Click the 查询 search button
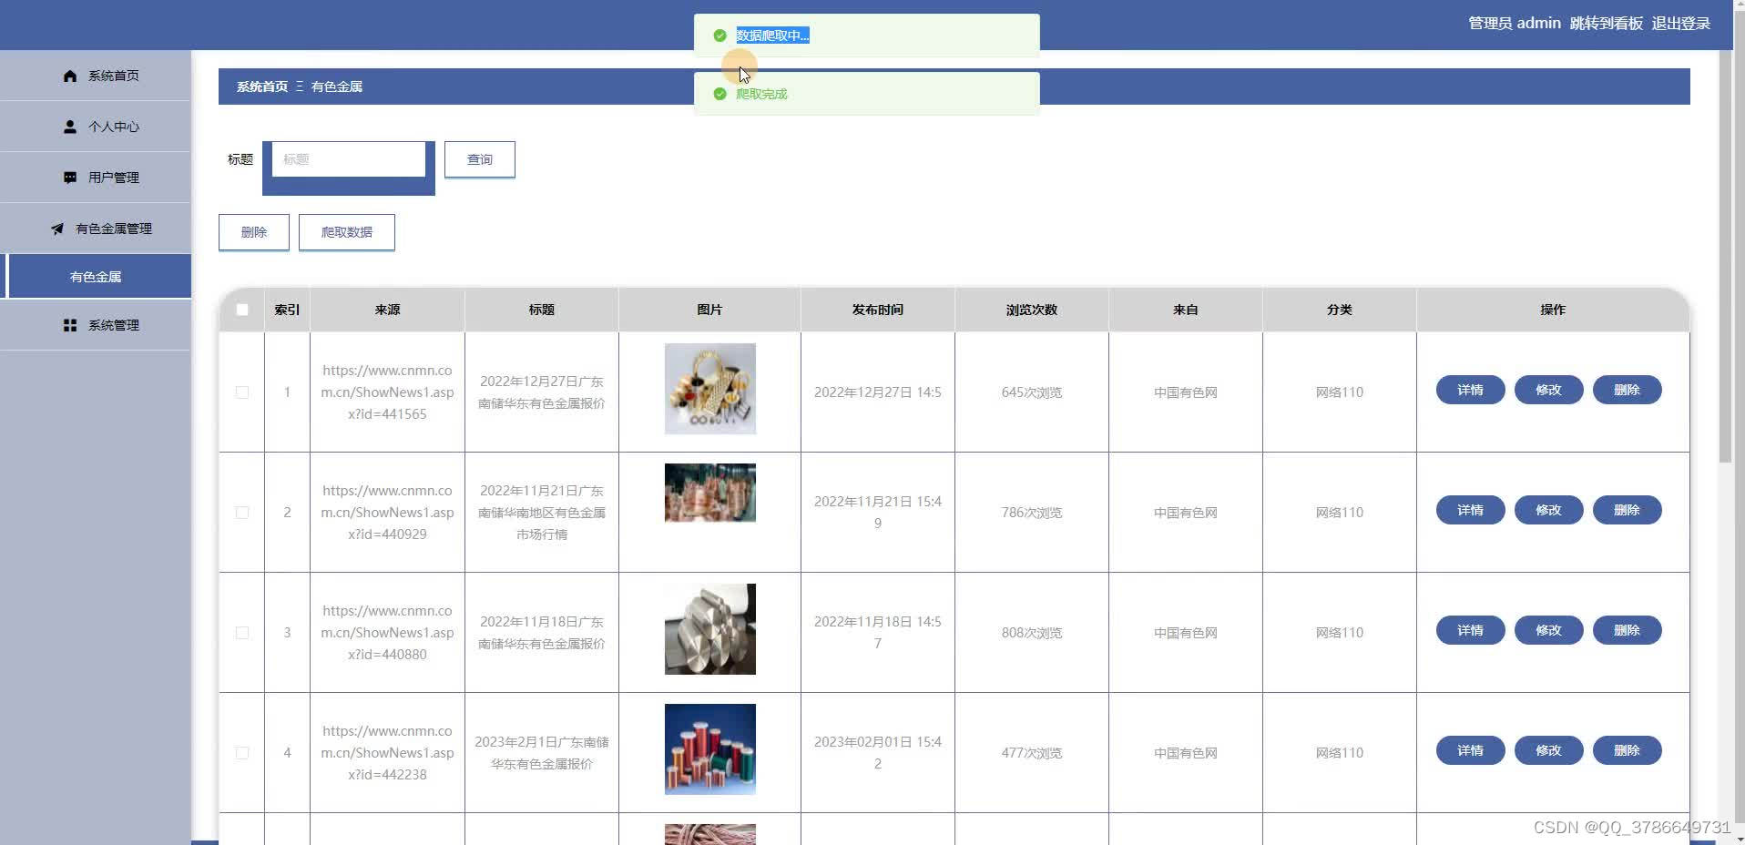 click(480, 159)
